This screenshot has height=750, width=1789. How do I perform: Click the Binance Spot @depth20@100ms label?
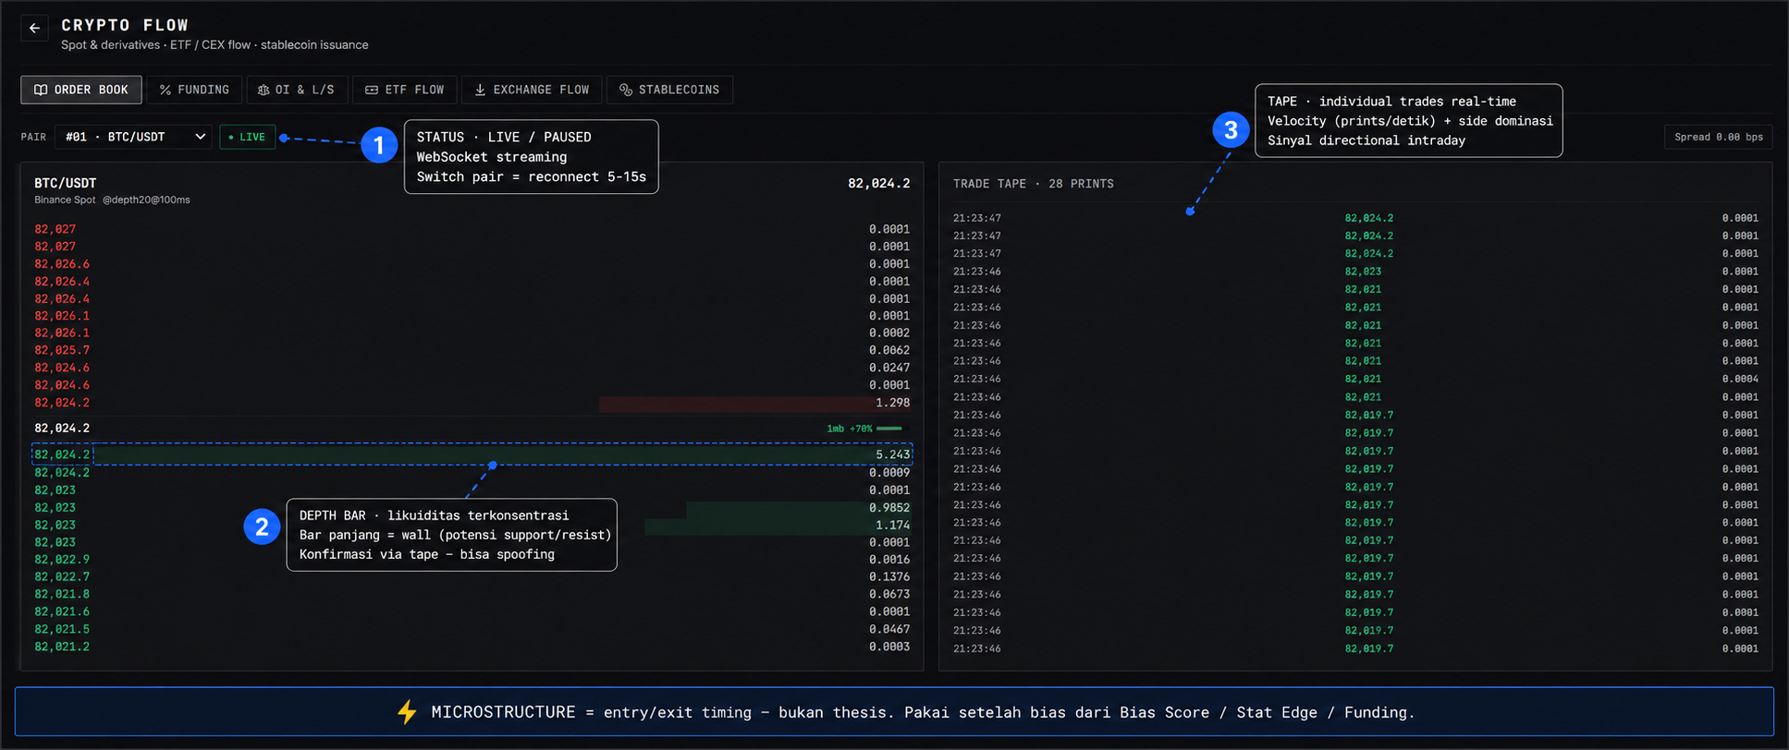coord(112,200)
